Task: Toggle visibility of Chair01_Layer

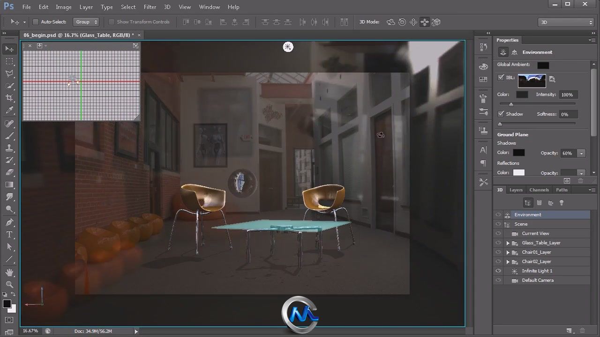Action: 498,252
